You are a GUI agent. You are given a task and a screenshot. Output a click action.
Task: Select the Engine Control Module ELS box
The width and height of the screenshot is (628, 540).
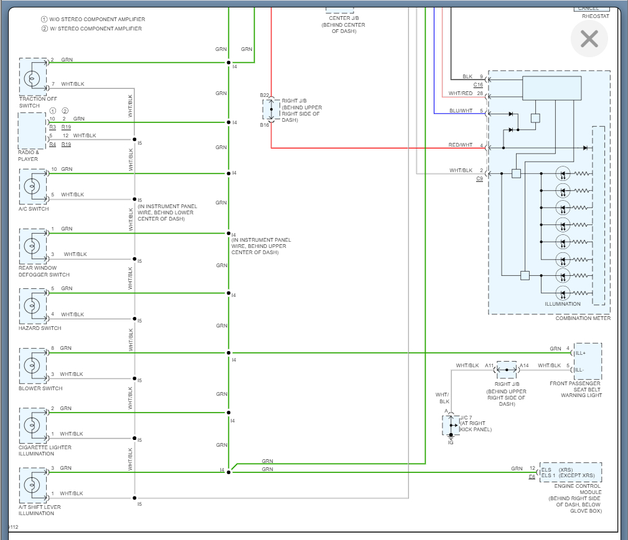pos(570,472)
